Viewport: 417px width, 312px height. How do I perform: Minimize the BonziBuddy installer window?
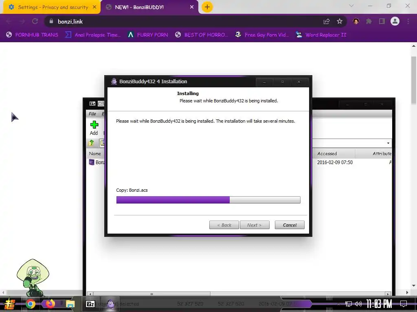(264, 82)
